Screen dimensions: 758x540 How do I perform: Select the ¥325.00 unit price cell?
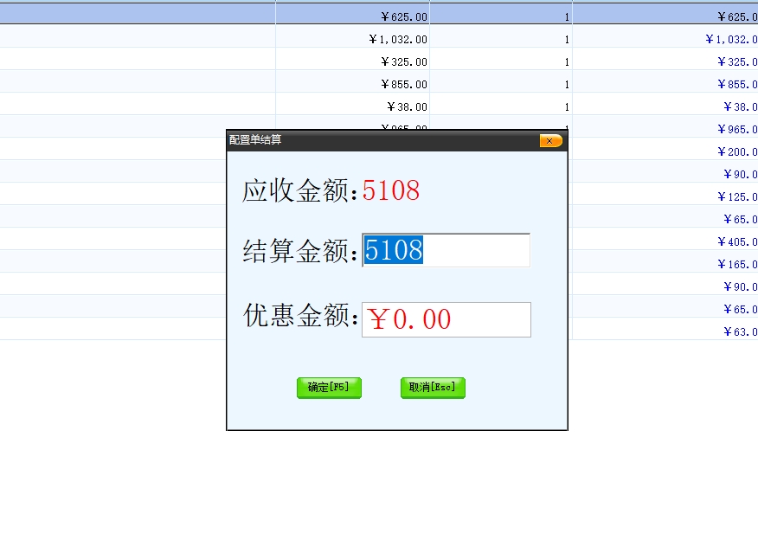[403, 61]
